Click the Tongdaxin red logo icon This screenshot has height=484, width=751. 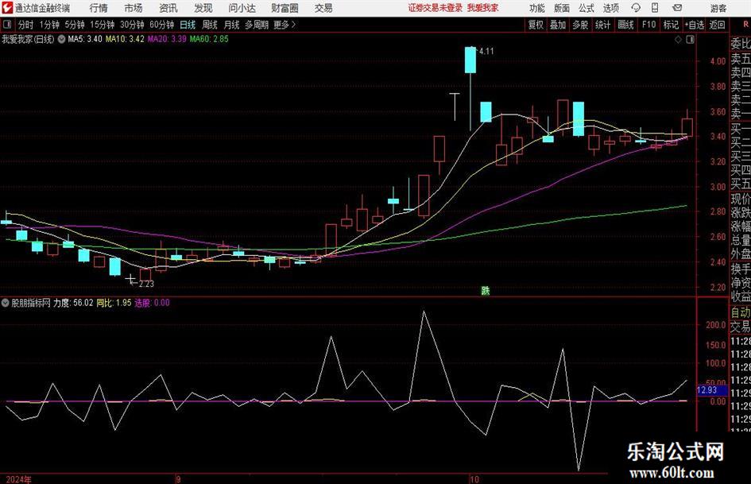pyautogui.click(x=7, y=8)
